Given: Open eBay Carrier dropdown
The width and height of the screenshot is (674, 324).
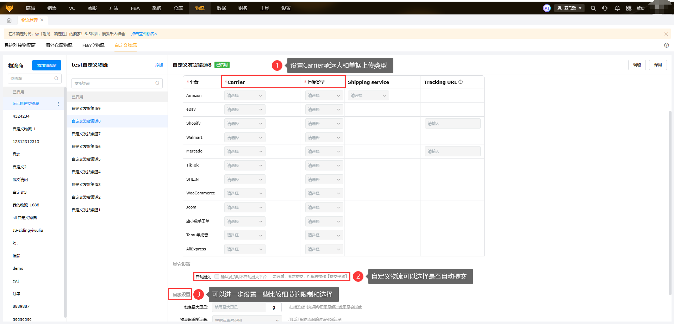Looking at the screenshot, I should click(x=245, y=110).
